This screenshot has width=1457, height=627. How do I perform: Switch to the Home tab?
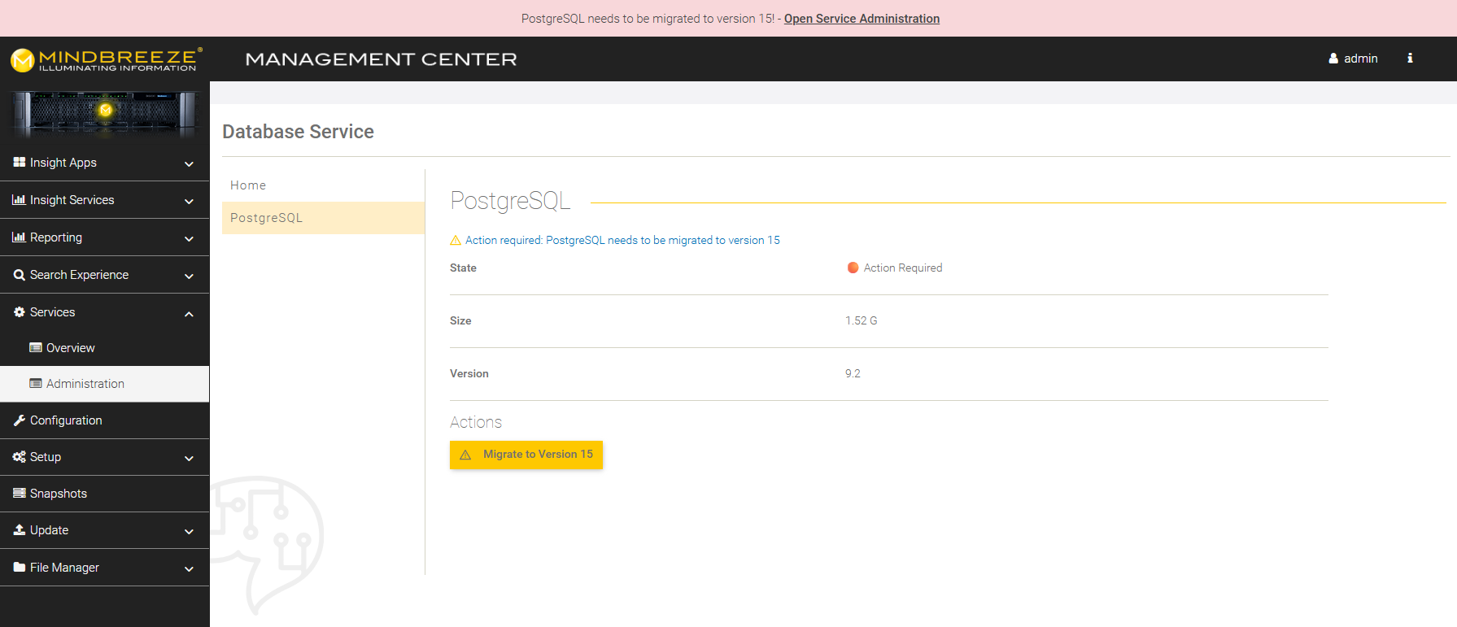pyautogui.click(x=248, y=185)
